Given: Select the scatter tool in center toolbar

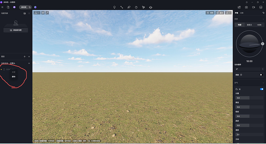Looking at the screenshot, I should pyautogui.click(x=143, y=7).
